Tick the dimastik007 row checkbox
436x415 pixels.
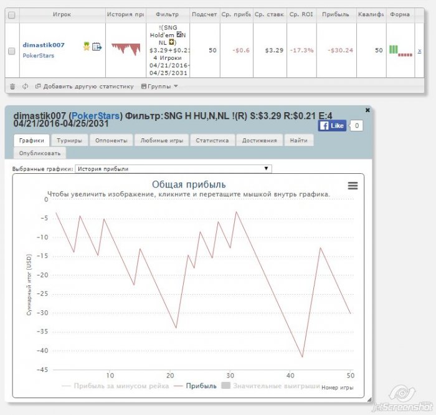[x=12, y=51]
